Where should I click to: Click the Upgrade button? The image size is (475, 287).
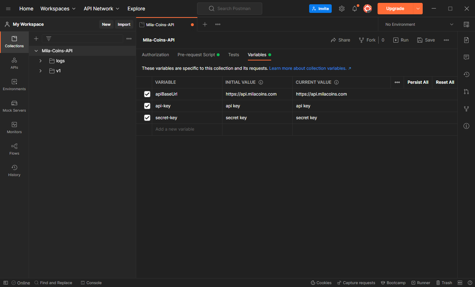(x=395, y=9)
